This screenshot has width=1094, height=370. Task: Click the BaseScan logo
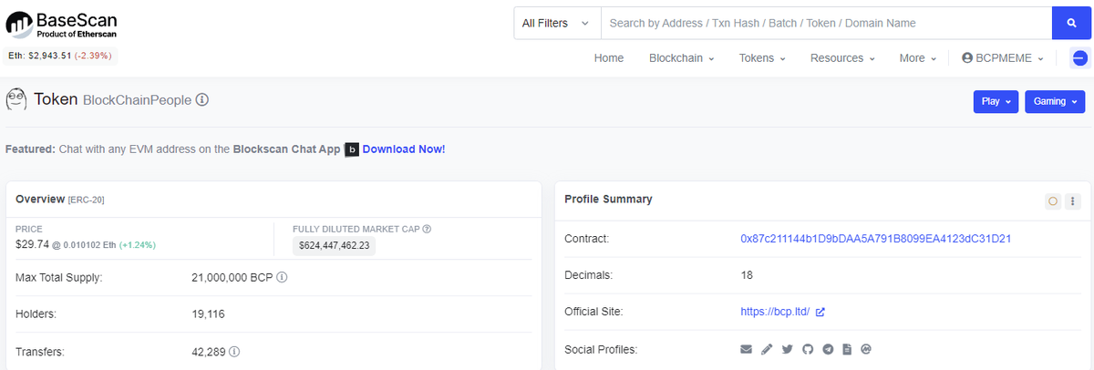click(x=62, y=25)
